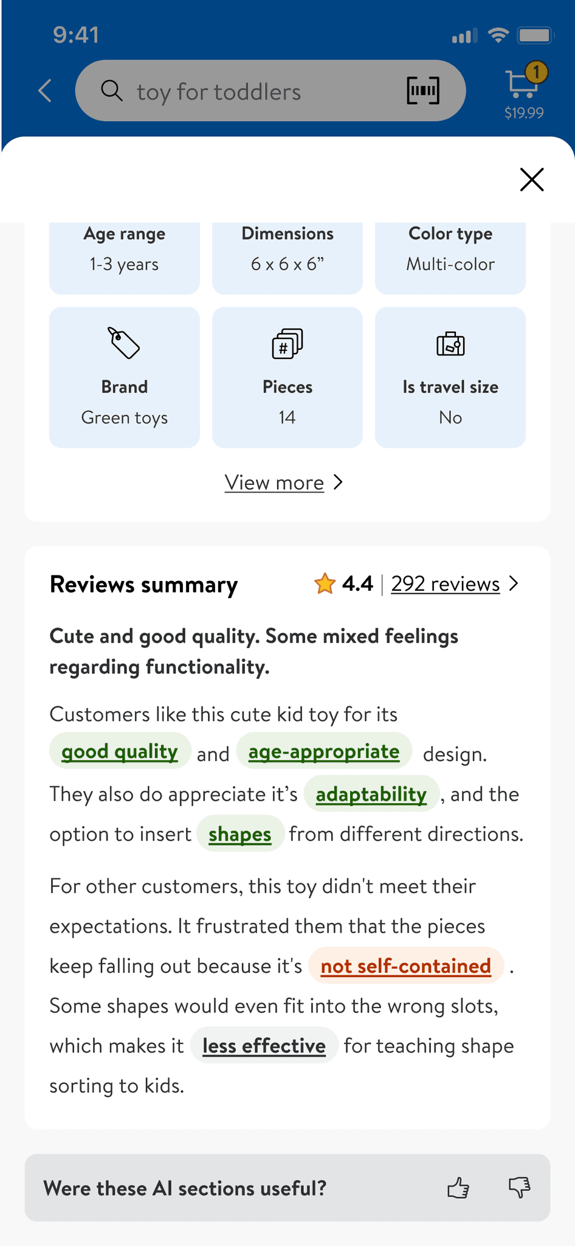Tap the search magnifier icon
Screen dimensions: 575x1246
[x=112, y=91]
